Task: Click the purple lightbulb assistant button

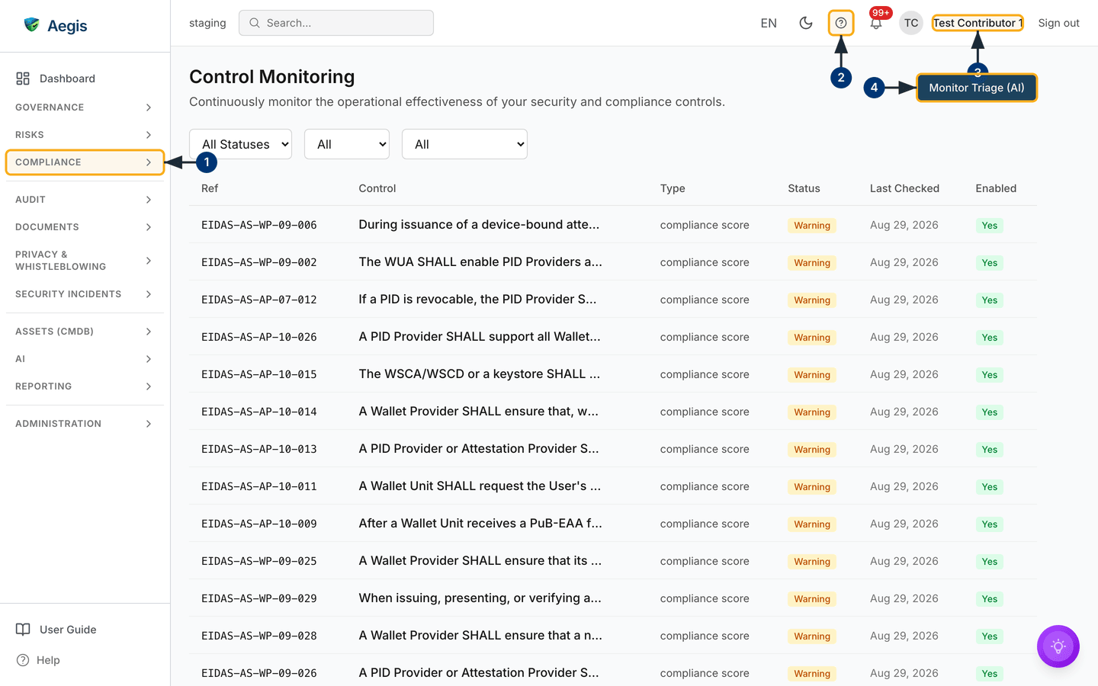Action: click(x=1058, y=646)
